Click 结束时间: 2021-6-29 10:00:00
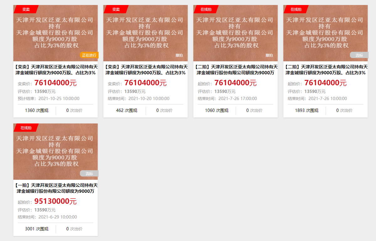Screen dimensions: 376x241 47,217
